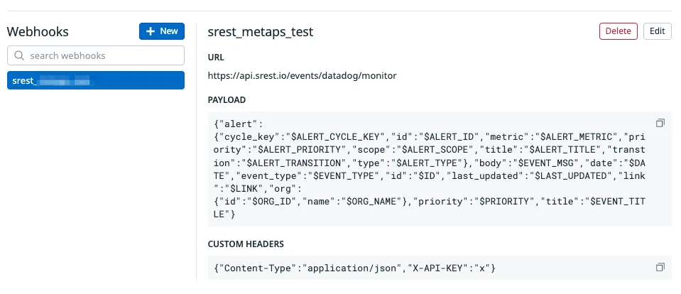681x294 pixels.
Task: Copy the payload JSON with copy icon
Action: click(660, 123)
